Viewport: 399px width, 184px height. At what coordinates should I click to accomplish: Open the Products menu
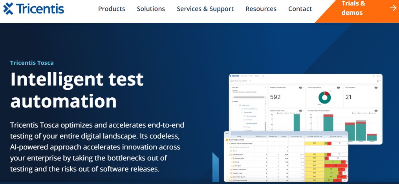(x=112, y=9)
